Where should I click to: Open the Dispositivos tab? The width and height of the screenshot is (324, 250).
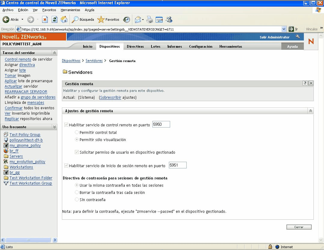(x=109, y=47)
